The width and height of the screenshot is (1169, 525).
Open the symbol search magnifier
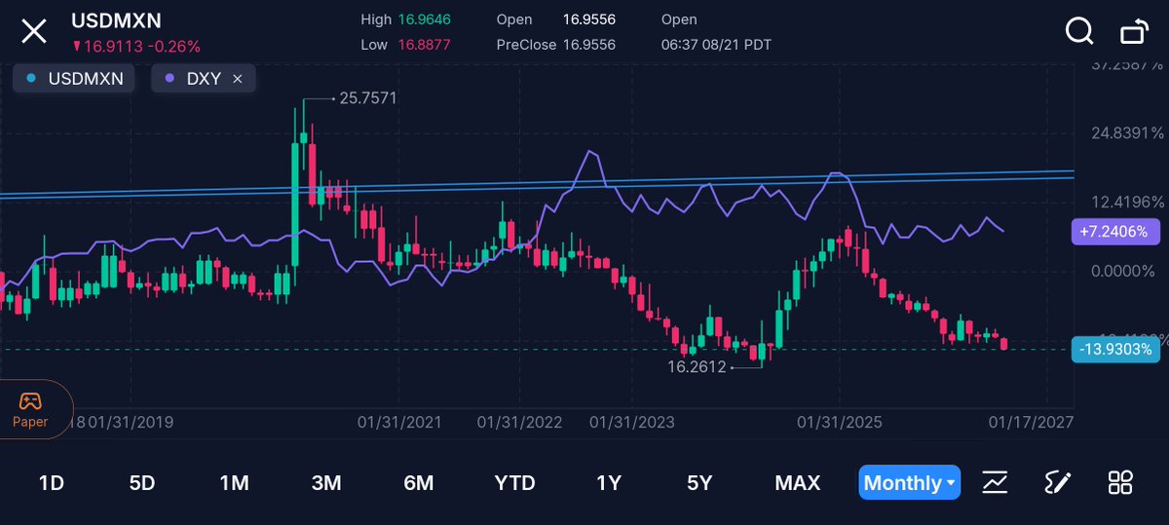pyautogui.click(x=1079, y=31)
